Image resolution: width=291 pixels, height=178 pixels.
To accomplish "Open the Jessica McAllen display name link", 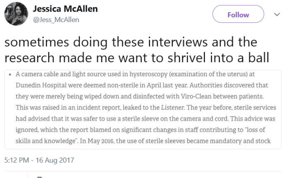I will pos(65,9).
